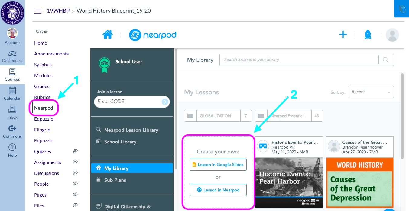Viewport: 409px width, 211px height.
Task: Open the Nearpod home icon
Action: [107, 34]
